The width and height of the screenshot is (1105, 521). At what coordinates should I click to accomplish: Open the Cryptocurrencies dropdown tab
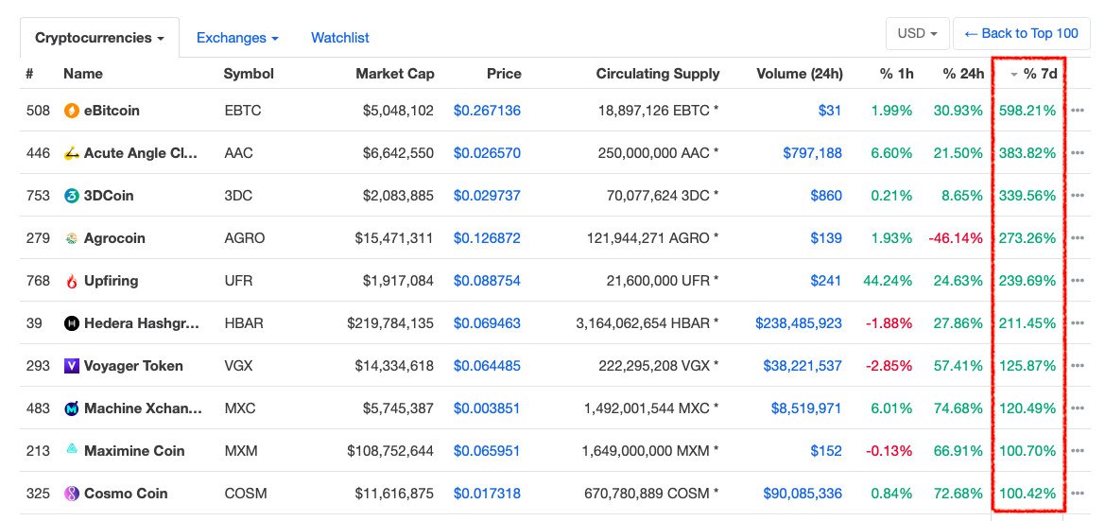pos(99,38)
